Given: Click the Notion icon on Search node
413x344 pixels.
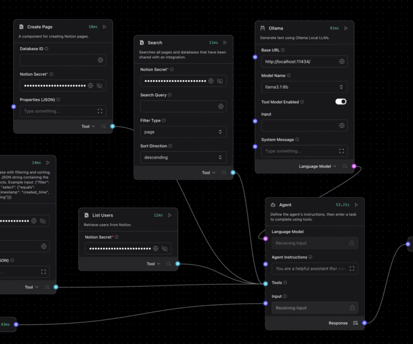Looking at the screenshot, I should [142, 43].
